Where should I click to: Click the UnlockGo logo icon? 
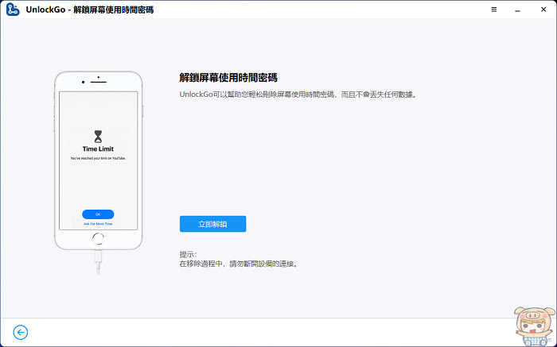click(x=13, y=10)
